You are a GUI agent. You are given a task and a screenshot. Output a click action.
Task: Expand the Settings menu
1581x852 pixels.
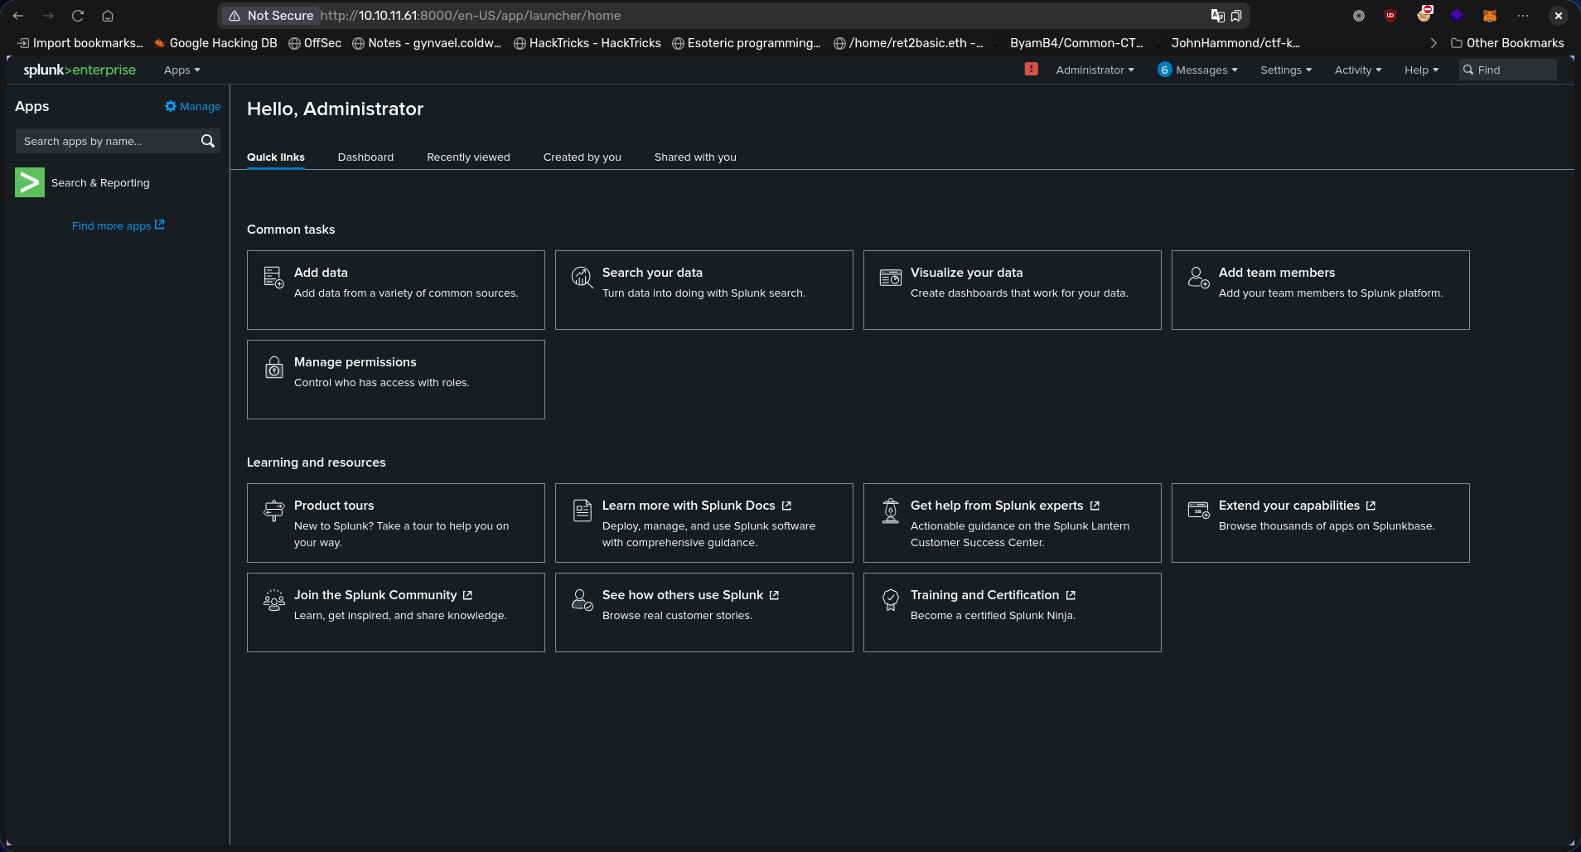click(x=1286, y=70)
